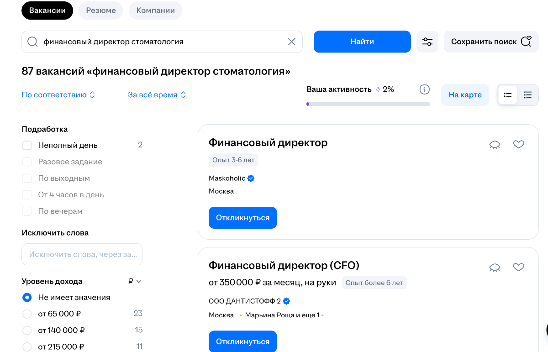
Task: Click the Сохранить поиск button
Action: (491, 42)
